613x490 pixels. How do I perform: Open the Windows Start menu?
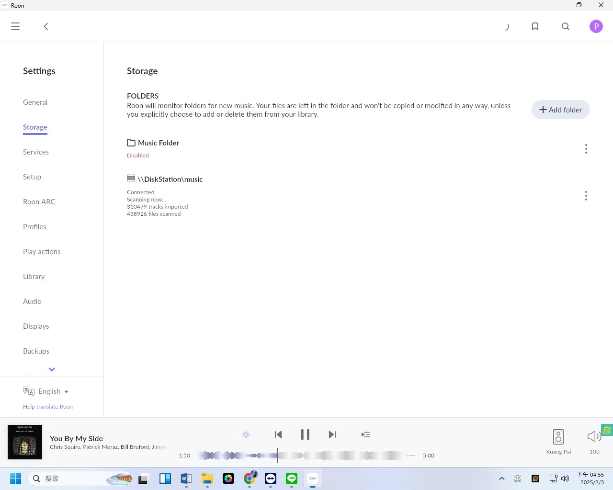coord(15,479)
